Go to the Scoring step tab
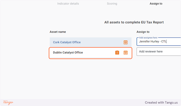The image size is (181, 106). coord(112,4)
